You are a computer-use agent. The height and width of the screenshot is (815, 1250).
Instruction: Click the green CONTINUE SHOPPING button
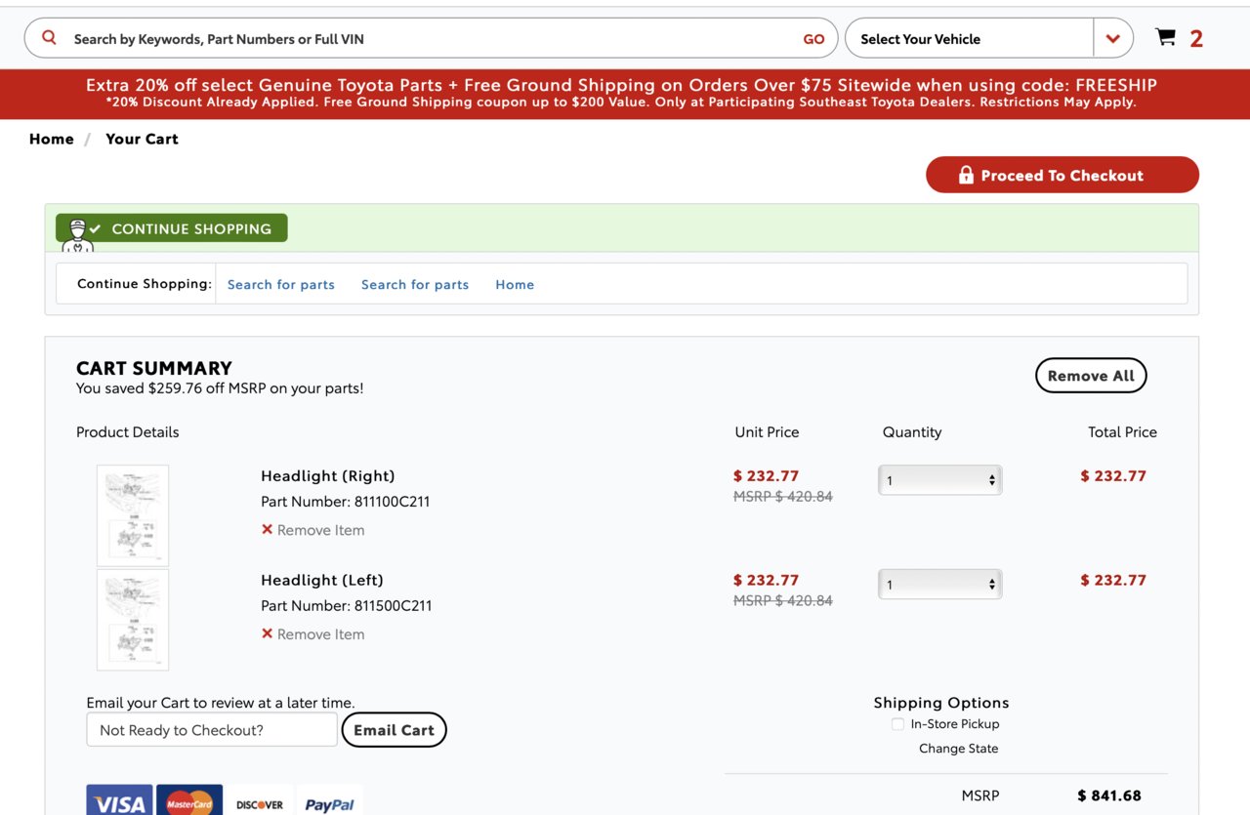(x=172, y=228)
